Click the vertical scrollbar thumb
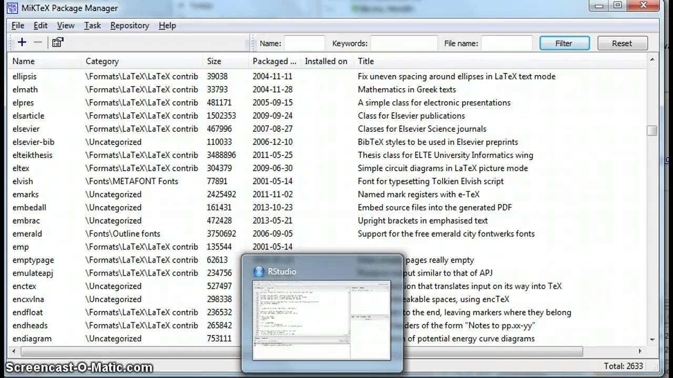This screenshot has height=378, width=673. click(x=652, y=131)
